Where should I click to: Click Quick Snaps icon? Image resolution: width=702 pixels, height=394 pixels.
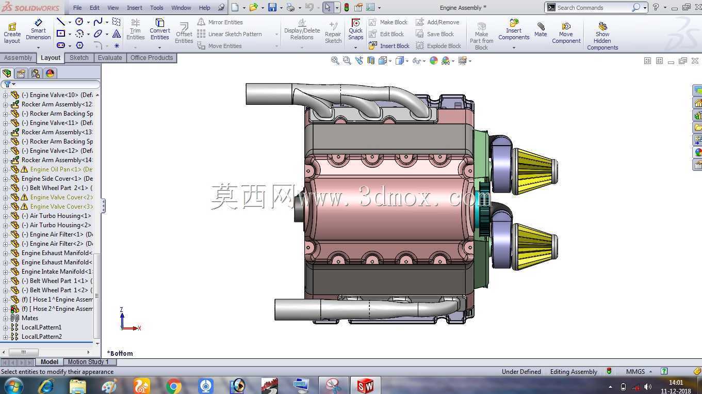coord(355,30)
